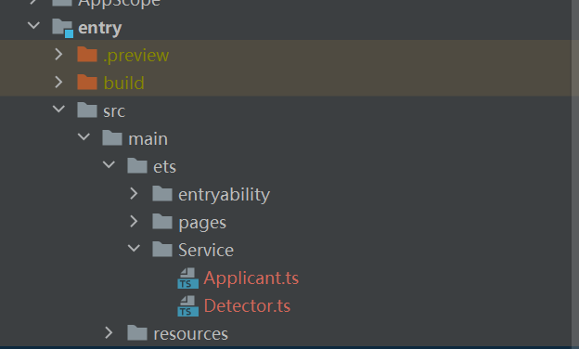Image resolution: width=579 pixels, height=349 pixels.
Task: Click the TypeScript icon beside Applicant.ts
Action: click(x=188, y=278)
